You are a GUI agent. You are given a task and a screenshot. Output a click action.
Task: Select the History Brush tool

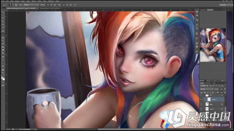point(3,41)
